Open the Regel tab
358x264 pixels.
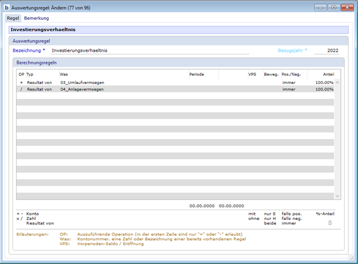[12, 18]
